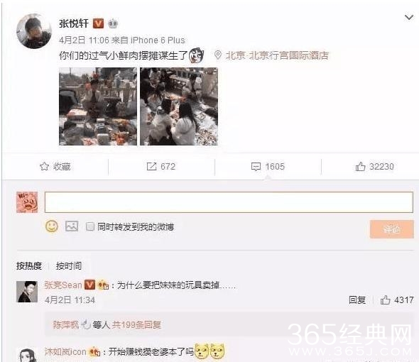Open the first post photo thumbnail
The image size is (419, 362).
[x=98, y=106]
